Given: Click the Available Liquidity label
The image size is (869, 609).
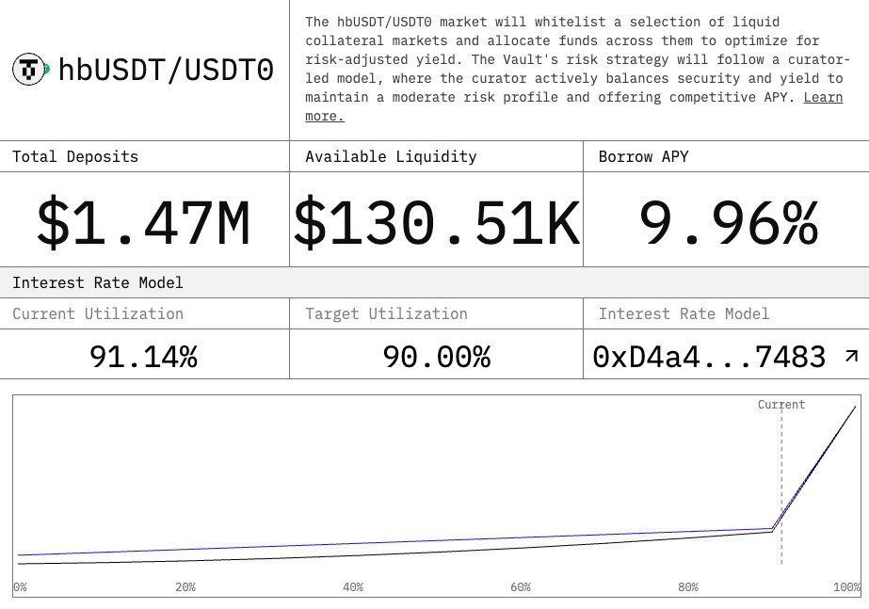Looking at the screenshot, I should pos(391,156).
